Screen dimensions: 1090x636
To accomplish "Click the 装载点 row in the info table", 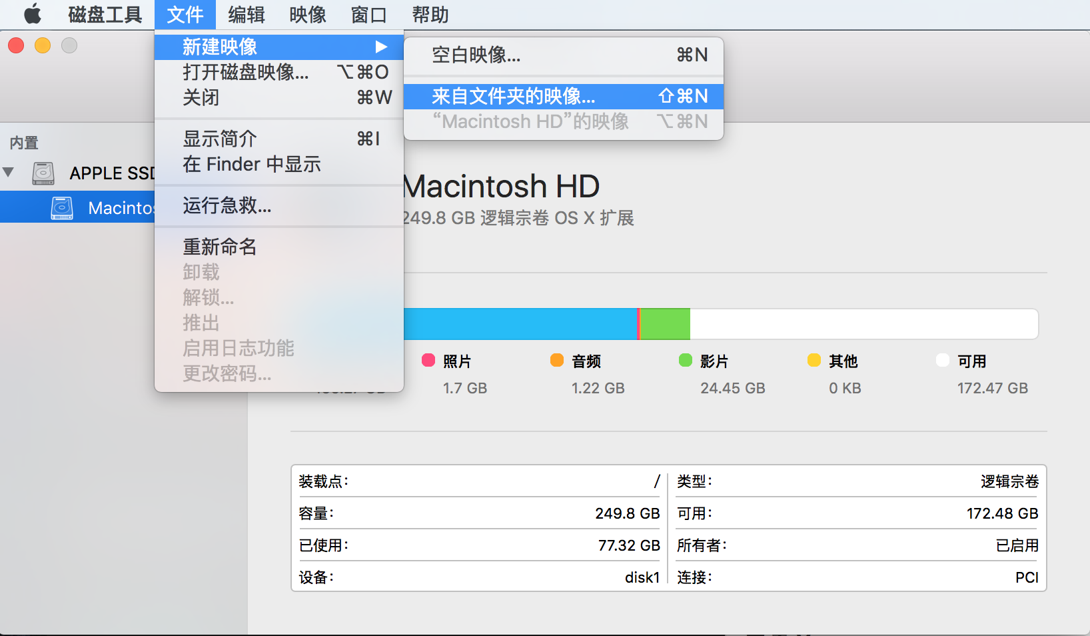I will (x=479, y=481).
